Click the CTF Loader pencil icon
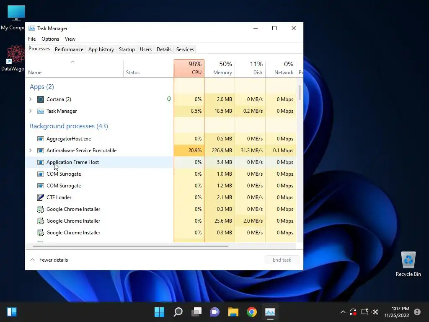 (x=41, y=197)
